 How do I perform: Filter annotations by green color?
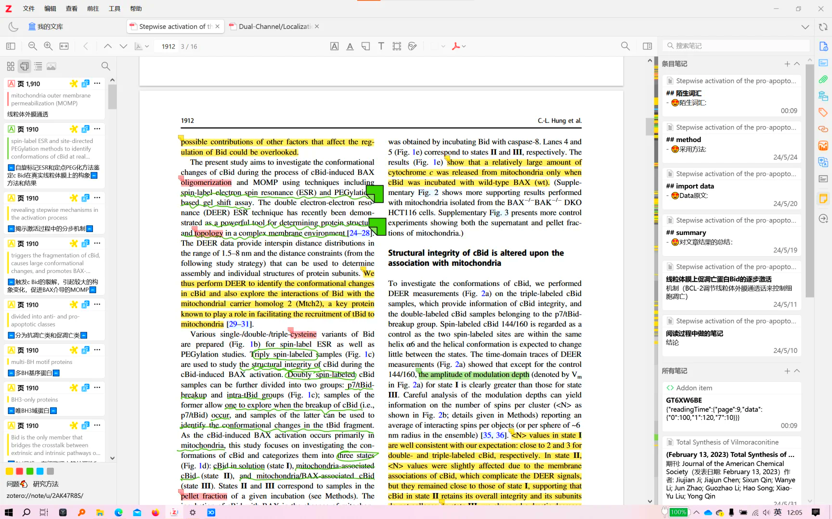click(30, 471)
